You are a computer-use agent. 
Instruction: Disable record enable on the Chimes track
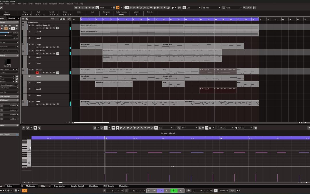(37, 73)
